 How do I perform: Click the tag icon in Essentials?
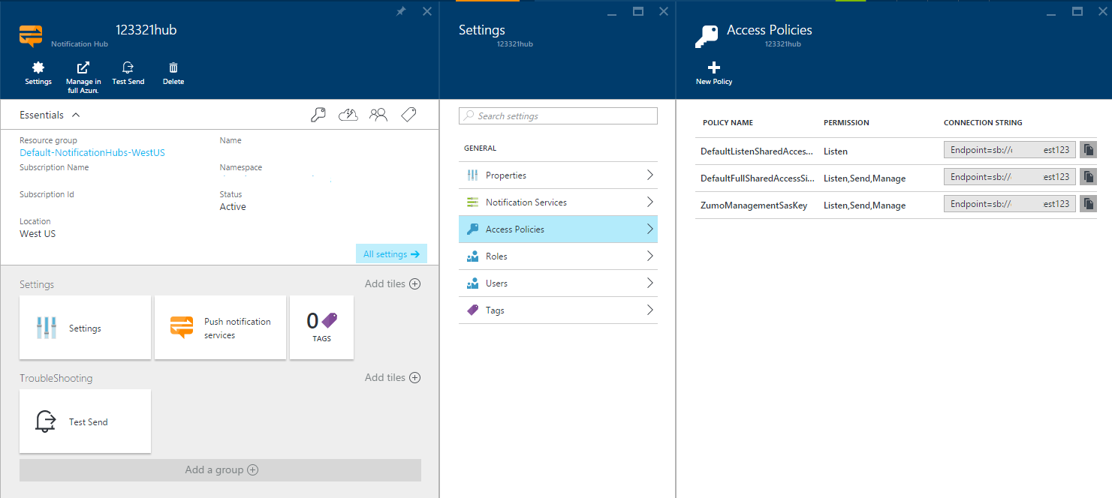tap(408, 114)
